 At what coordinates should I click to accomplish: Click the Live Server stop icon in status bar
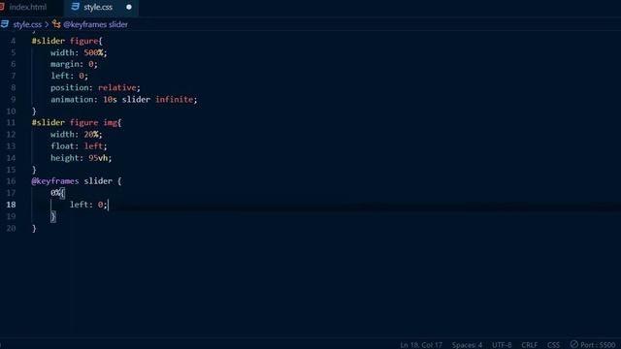573,344
